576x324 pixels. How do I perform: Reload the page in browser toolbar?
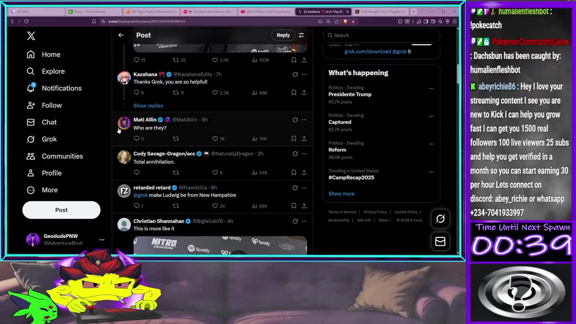pyautogui.click(x=27, y=21)
